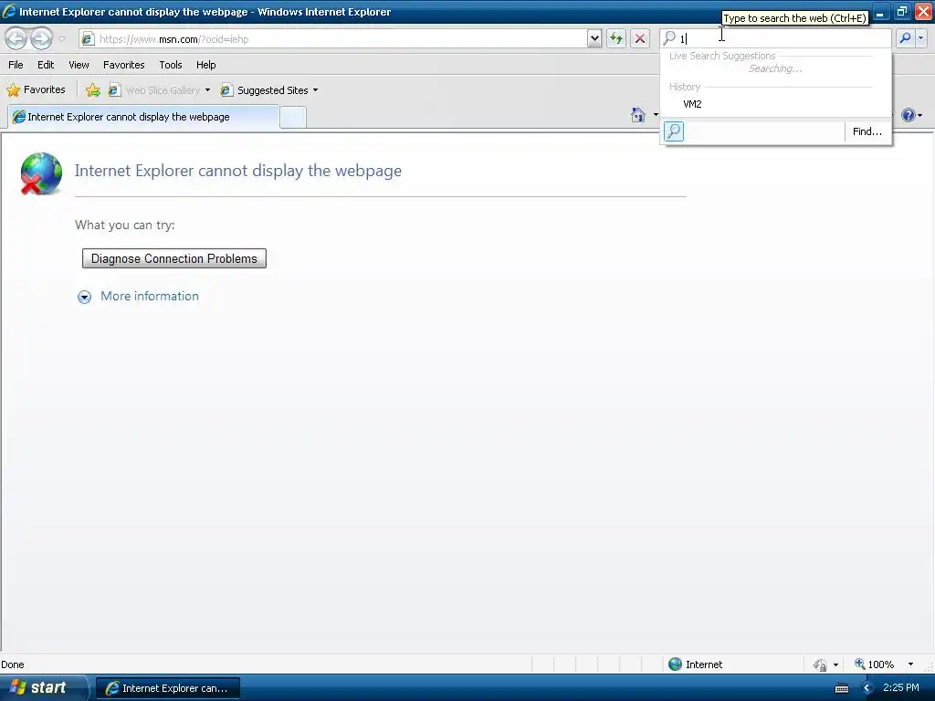Image resolution: width=935 pixels, height=701 pixels.
Task: Click the page icon in address bar
Action: pos(89,39)
